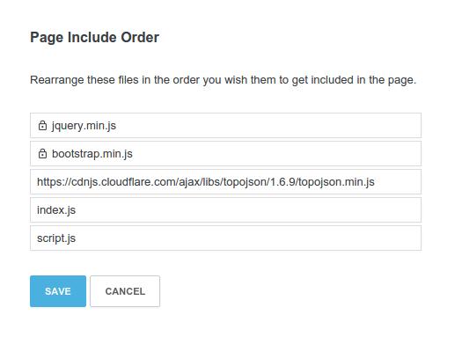
Task: Click empty space in script.js row
Action: click(x=247, y=238)
